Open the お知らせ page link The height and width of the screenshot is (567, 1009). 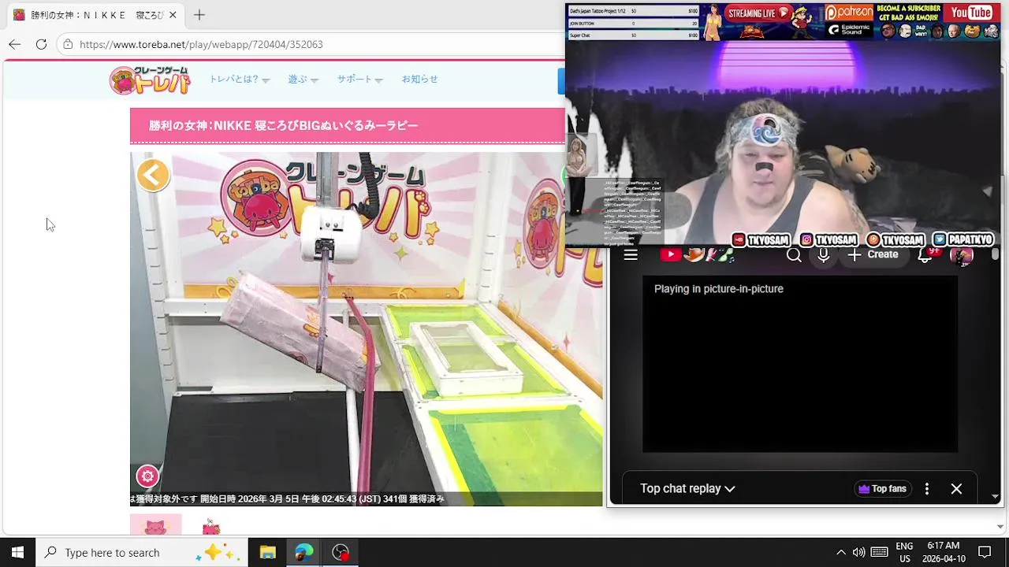419,80
